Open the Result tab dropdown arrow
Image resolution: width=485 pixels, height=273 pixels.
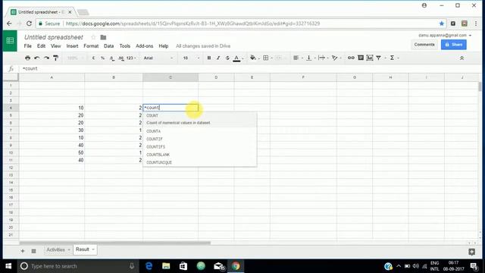pos(93,249)
